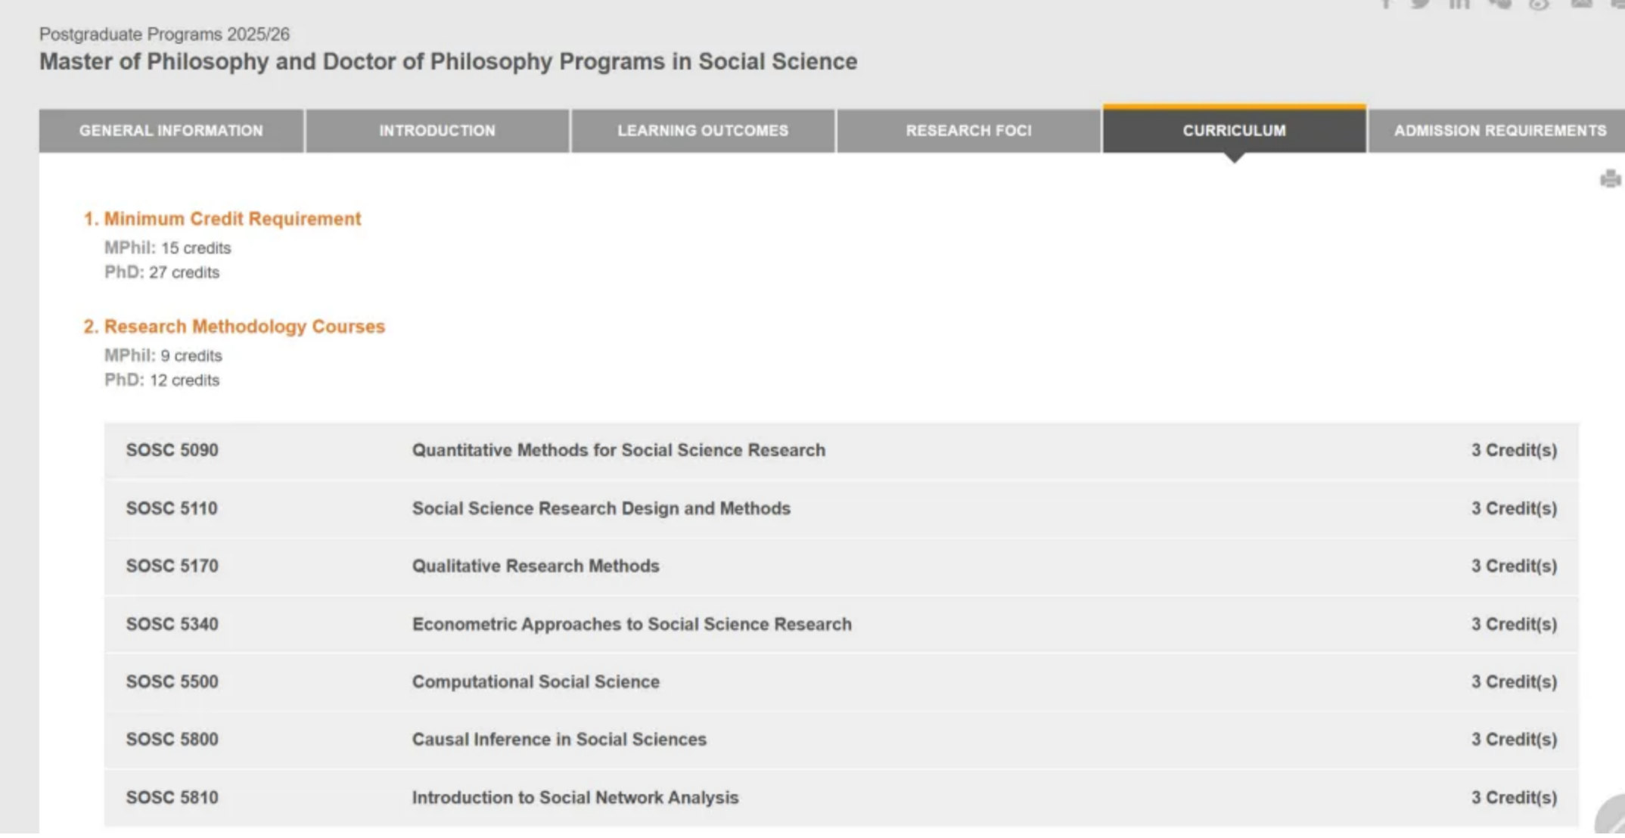Expand the SOSC 5090 Quantitative Methods course row
The height and width of the screenshot is (838, 1625).
(618, 451)
